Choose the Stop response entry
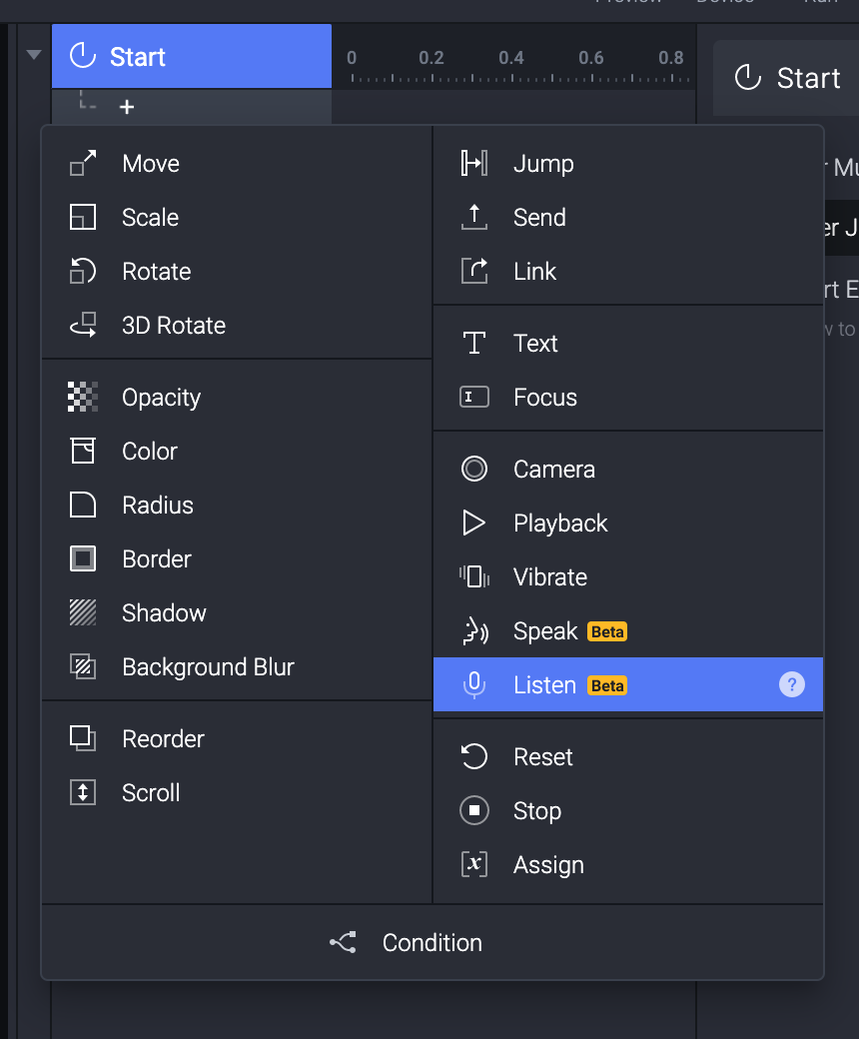Screen dimensions: 859x1039 click(x=537, y=811)
